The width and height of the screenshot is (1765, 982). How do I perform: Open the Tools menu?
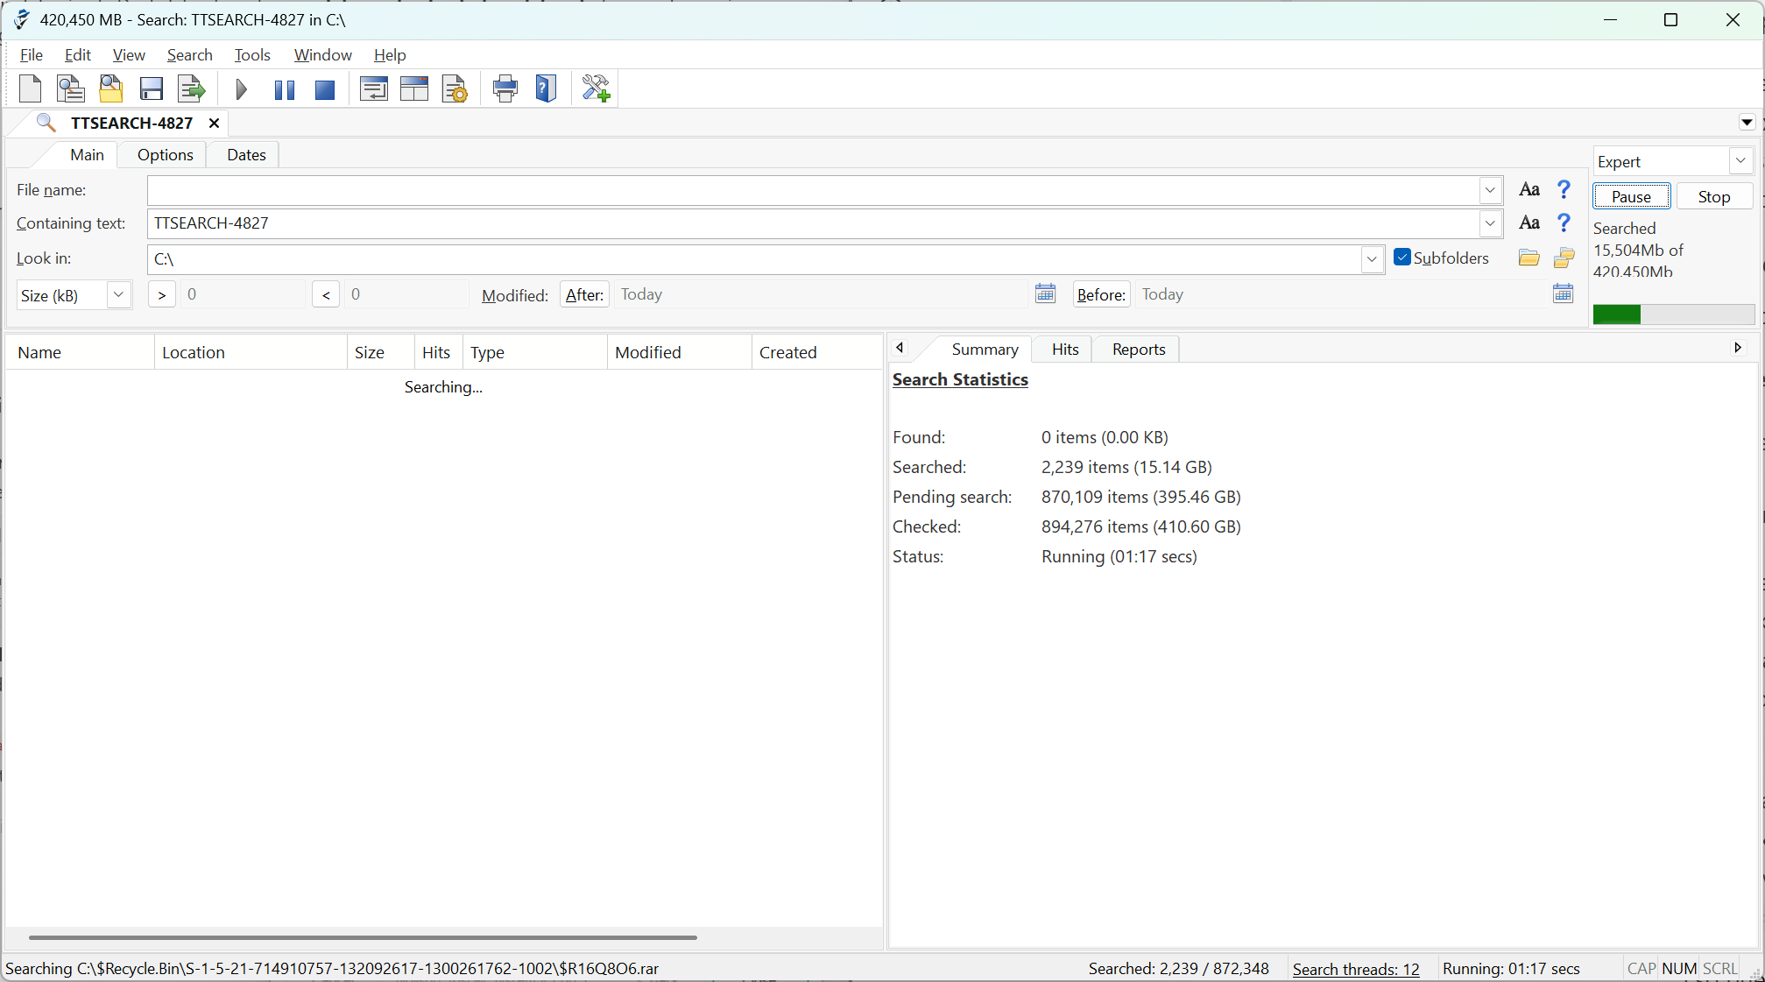coord(252,54)
